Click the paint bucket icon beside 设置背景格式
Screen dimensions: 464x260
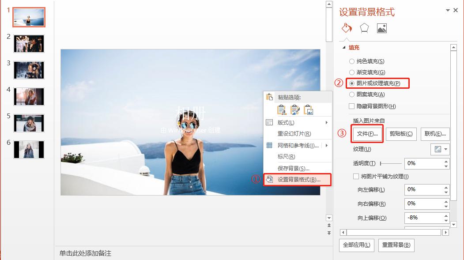coord(269,179)
